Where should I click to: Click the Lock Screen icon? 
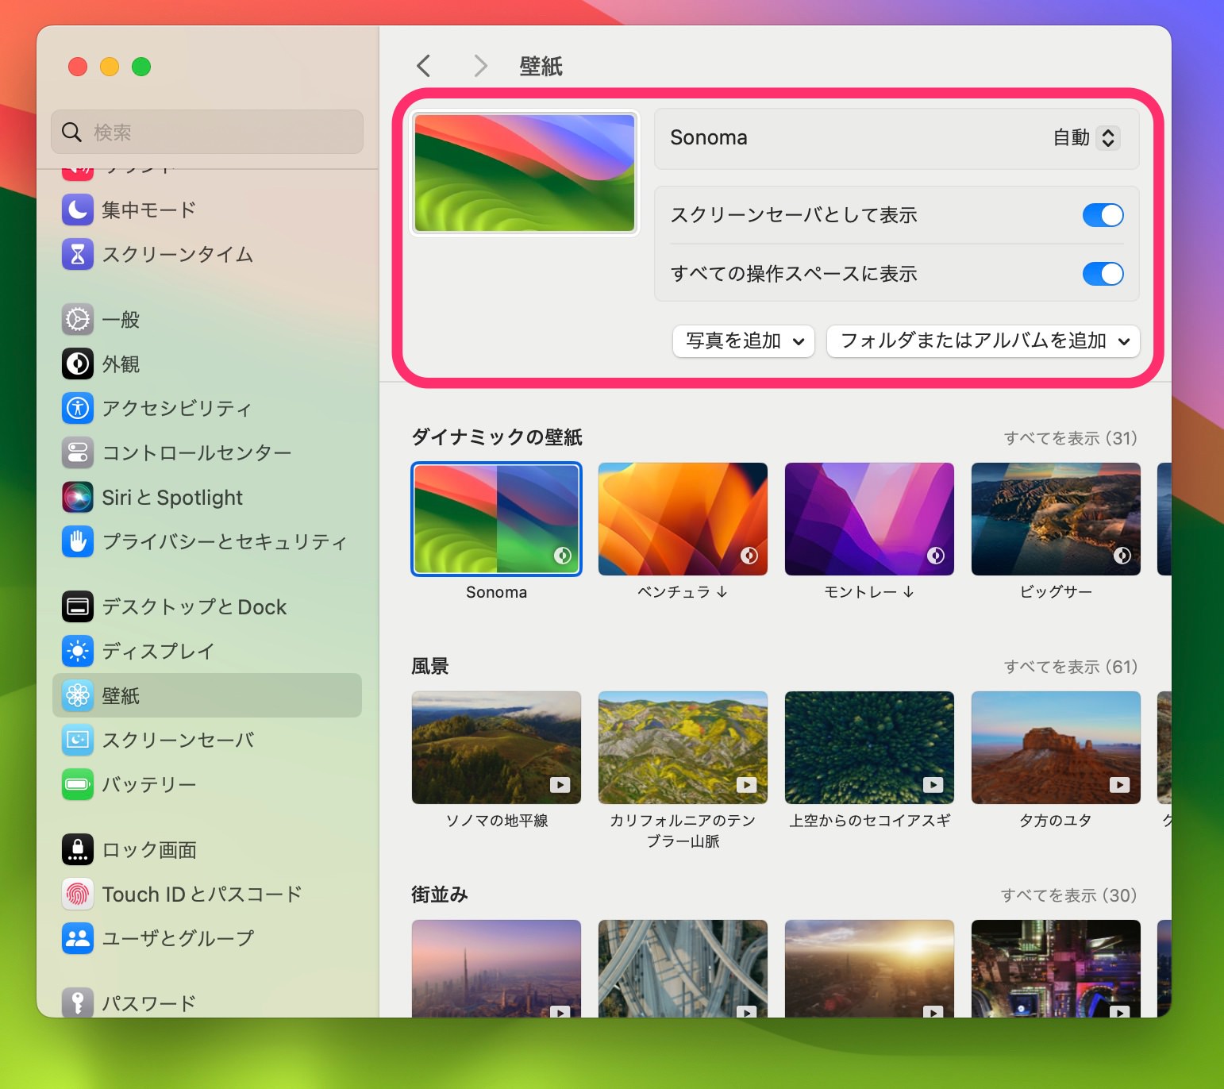[78, 849]
